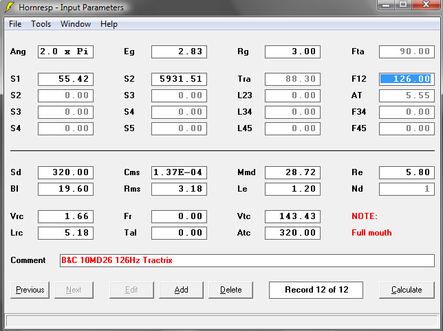
Task: Open the Window menu
Action: pos(76,24)
